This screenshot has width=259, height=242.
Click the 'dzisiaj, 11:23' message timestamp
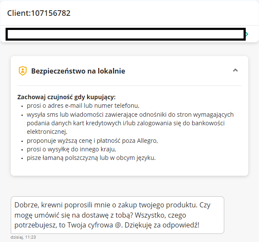point(23,236)
